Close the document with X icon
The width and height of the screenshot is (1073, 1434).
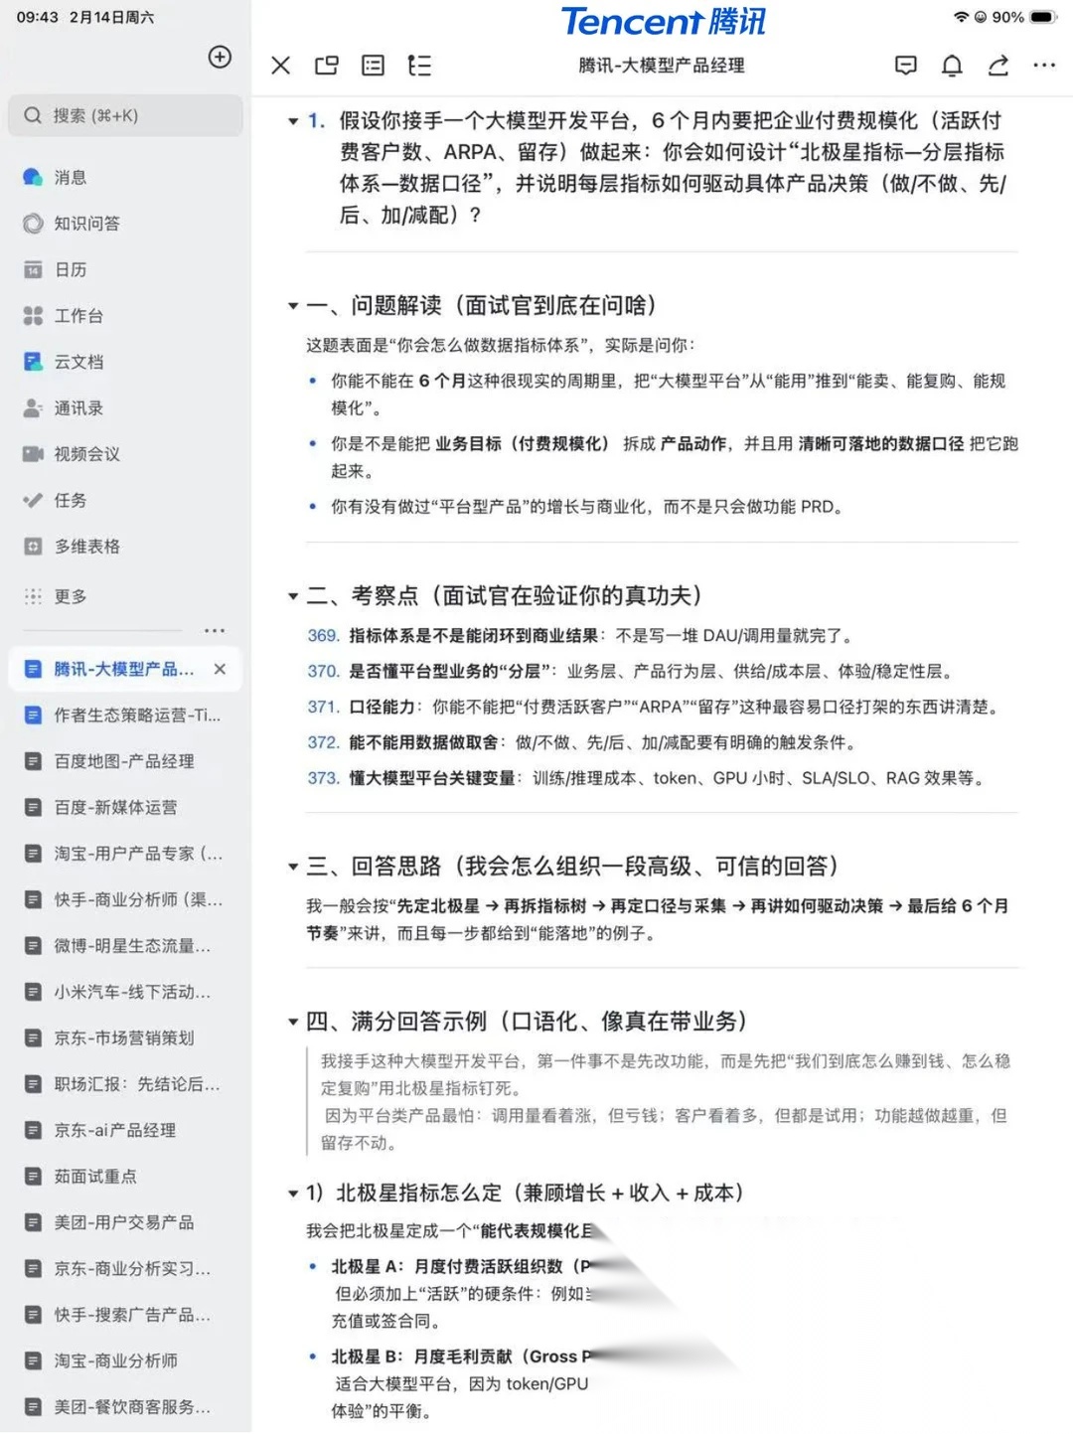point(281,66)
